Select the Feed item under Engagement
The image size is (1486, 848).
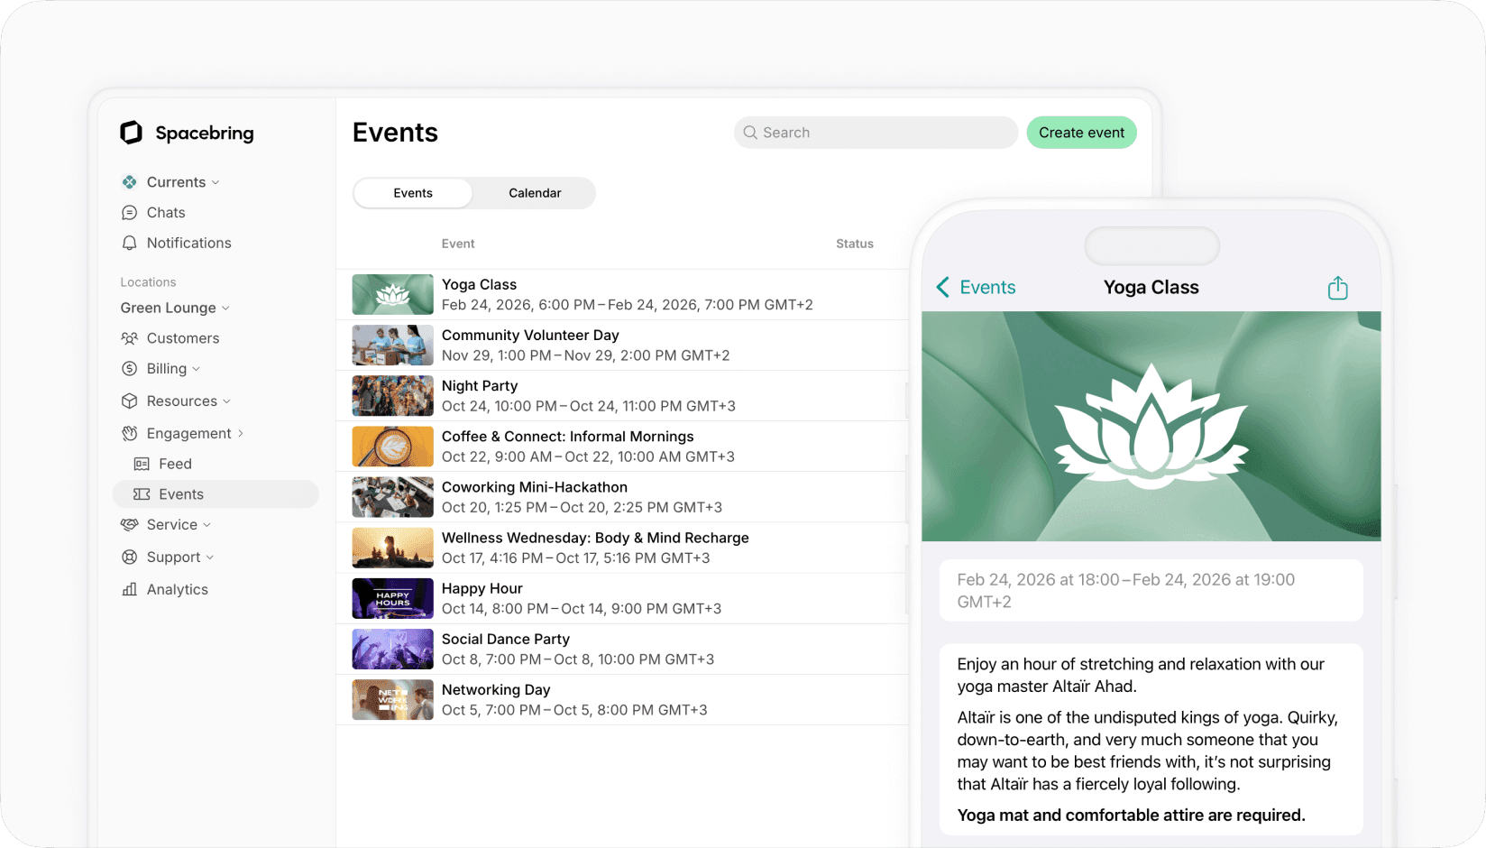point(174,464)
